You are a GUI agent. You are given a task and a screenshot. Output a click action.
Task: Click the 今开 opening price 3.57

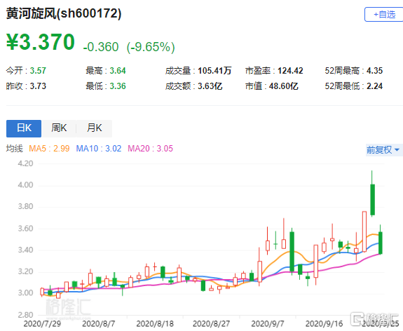pyautogui.click(x=38, y=70)
